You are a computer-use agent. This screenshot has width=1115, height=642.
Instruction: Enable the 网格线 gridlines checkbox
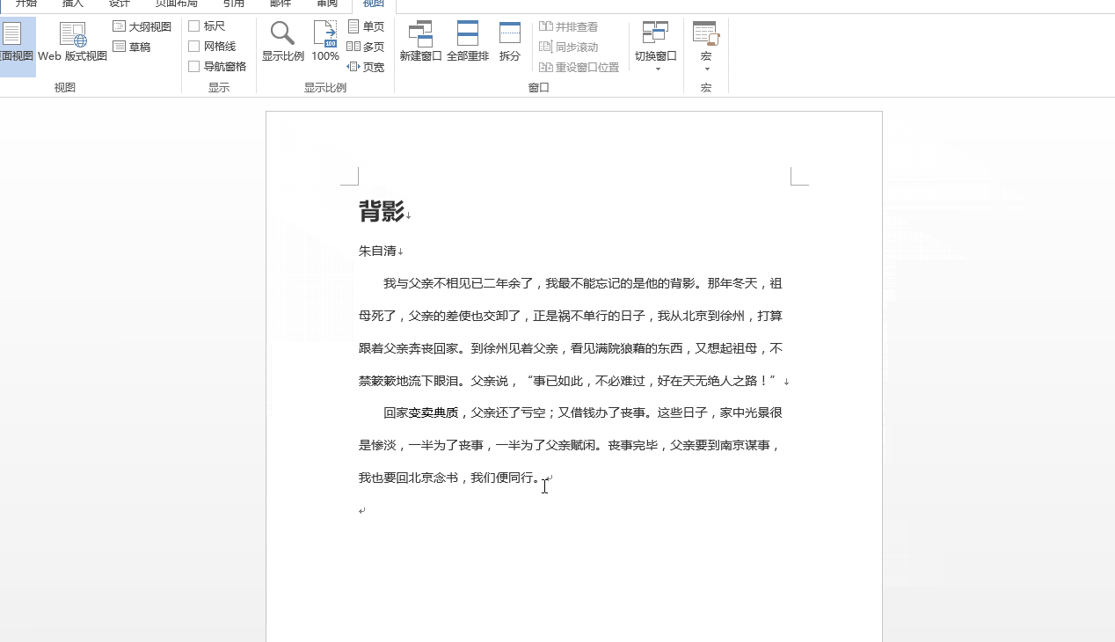pos(194,47)
